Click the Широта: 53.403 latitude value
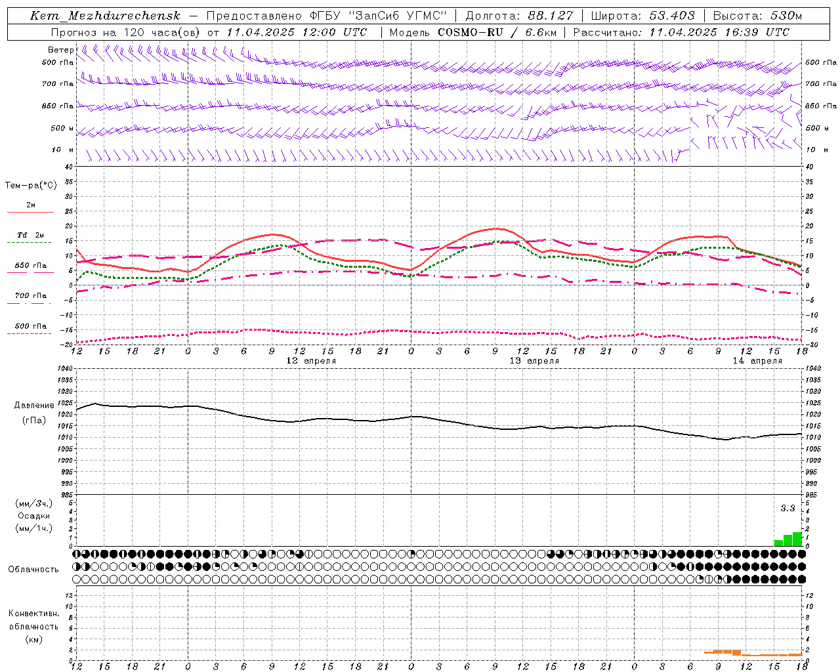 642,16
